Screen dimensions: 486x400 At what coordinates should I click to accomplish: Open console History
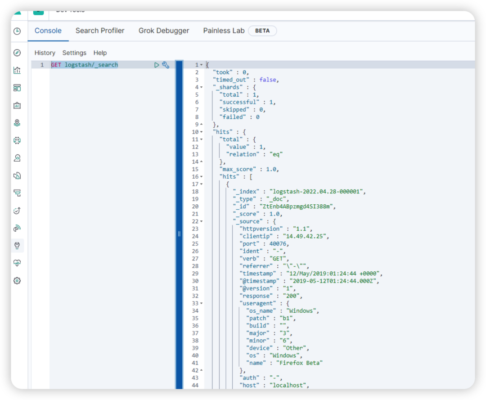tap(45, 53)
